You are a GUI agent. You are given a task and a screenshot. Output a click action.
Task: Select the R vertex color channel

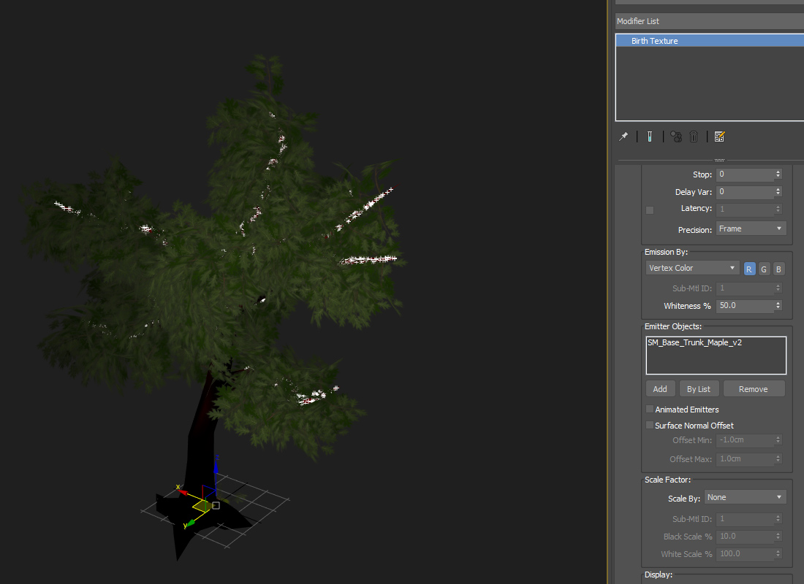tap(749, 269)
